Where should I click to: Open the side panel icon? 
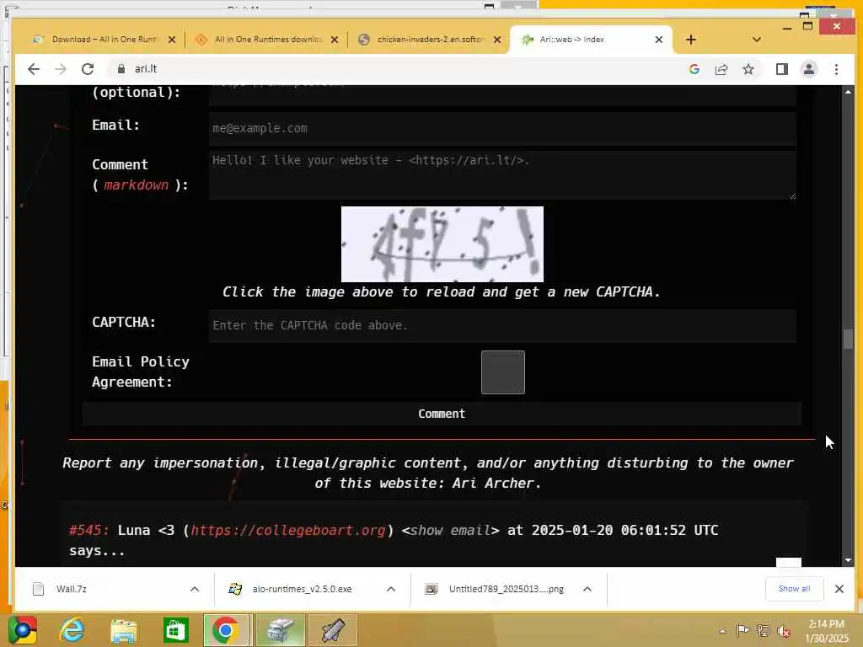click(781, 69)
